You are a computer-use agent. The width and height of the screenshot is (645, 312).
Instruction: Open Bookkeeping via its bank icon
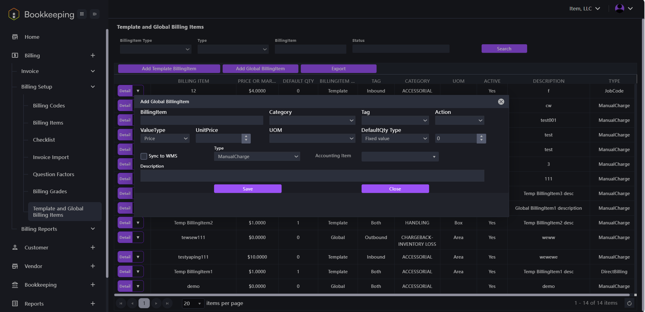pyautogui.click(x=15, y=285)
